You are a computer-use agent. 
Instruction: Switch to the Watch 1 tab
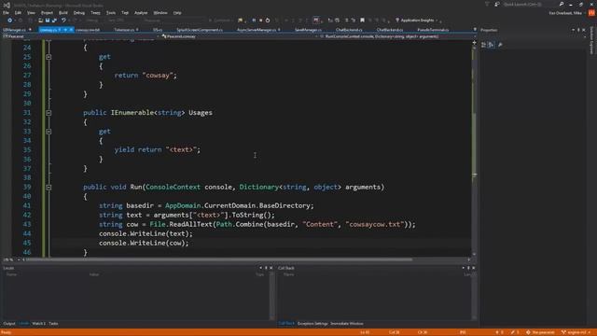39,324
